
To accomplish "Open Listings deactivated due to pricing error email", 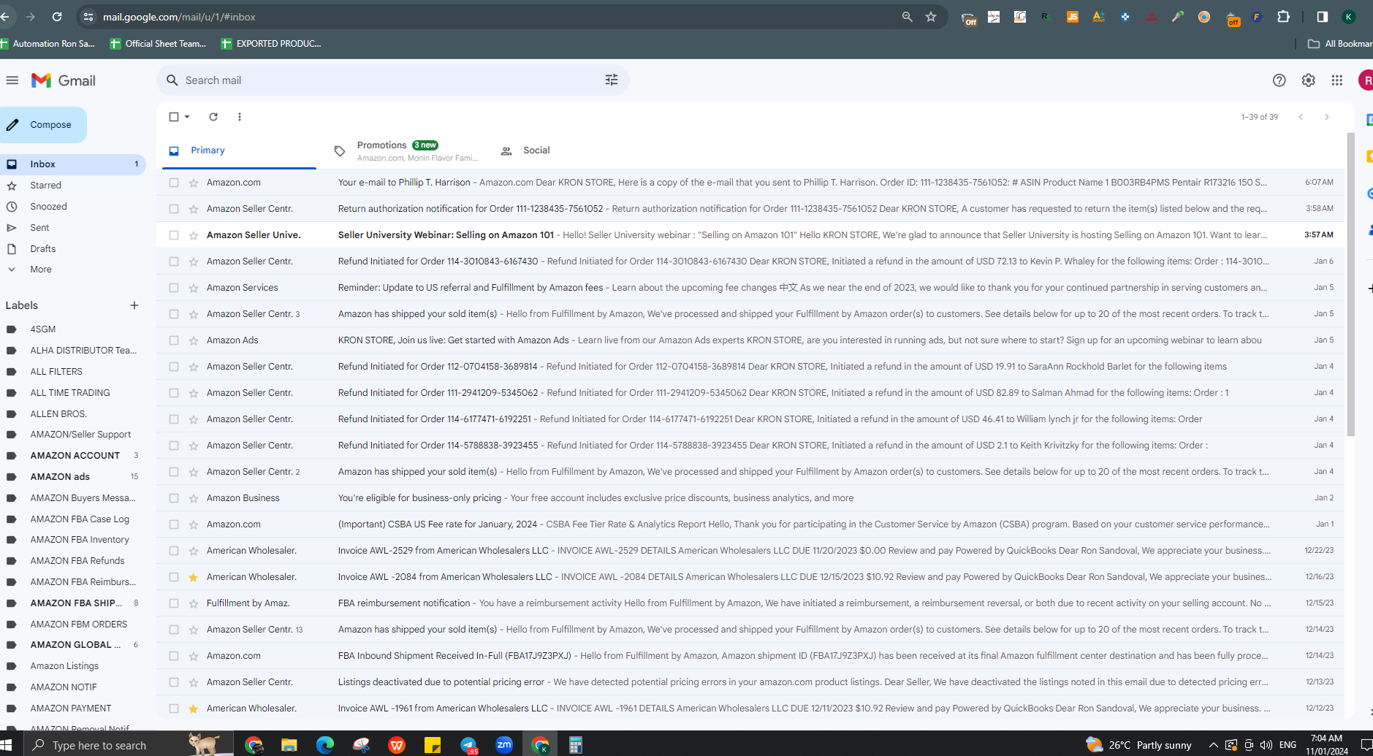I will coord(751,682).
